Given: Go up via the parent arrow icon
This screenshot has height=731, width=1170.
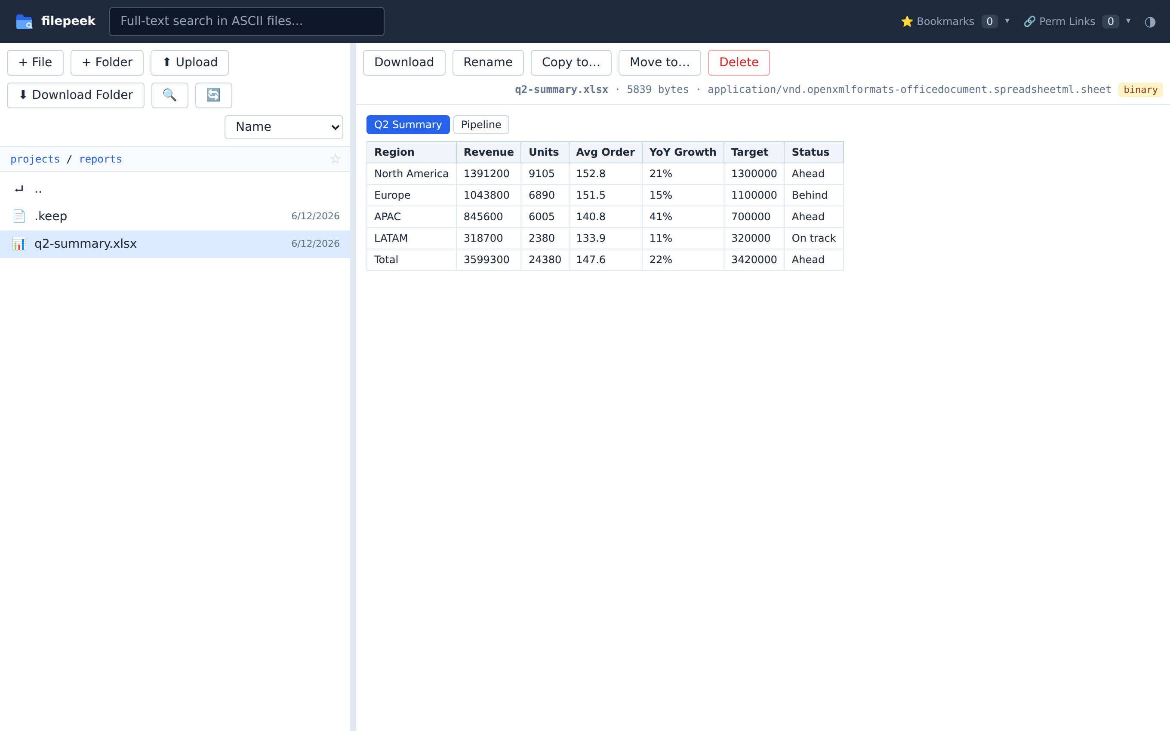Looking at the screenshot, I should [19, 189].
